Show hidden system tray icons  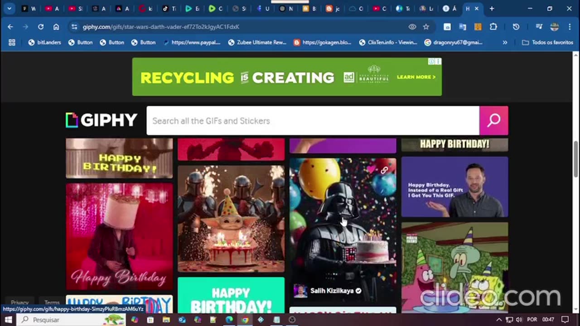pyautogui.click(x=499, y=320)
